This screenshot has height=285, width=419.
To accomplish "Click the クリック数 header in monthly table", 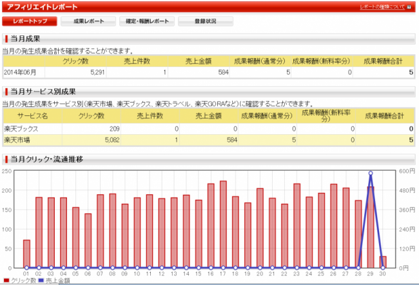I will click(75, 61).
